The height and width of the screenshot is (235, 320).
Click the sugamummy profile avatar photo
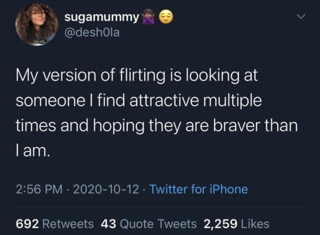pyautogui.click(x=37, y=24)
